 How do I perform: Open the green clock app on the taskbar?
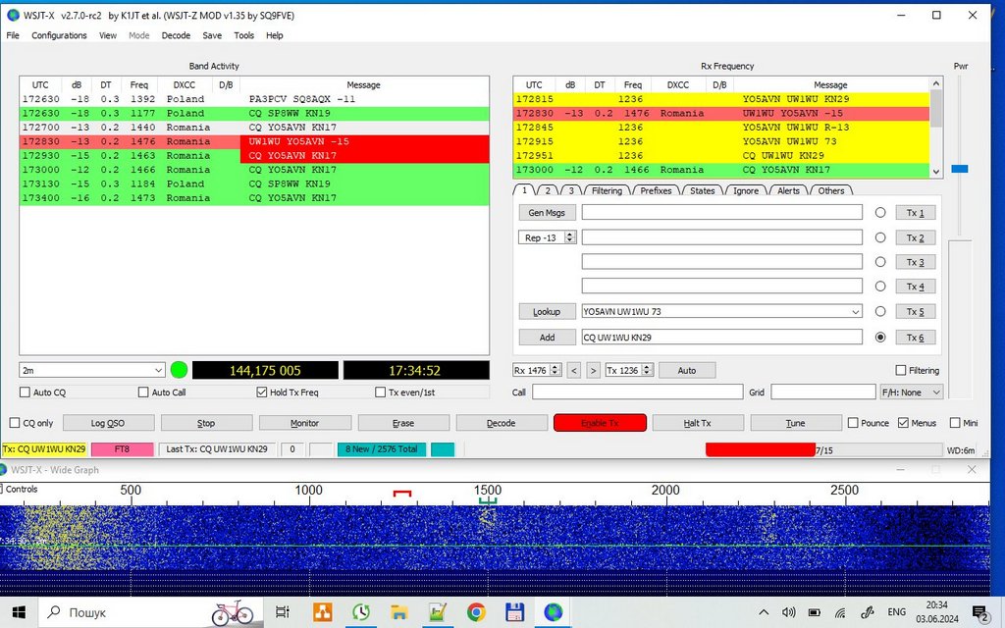click(361, 612)
